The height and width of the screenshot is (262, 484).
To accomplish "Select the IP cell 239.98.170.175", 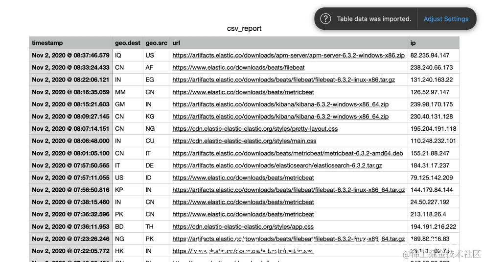I will 434,104.
